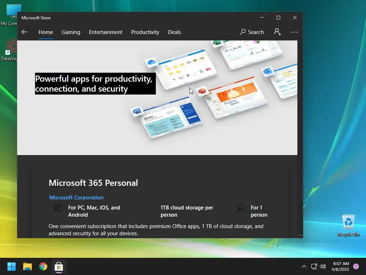Click the Microsoft 365 Personal title

[93, 183]
